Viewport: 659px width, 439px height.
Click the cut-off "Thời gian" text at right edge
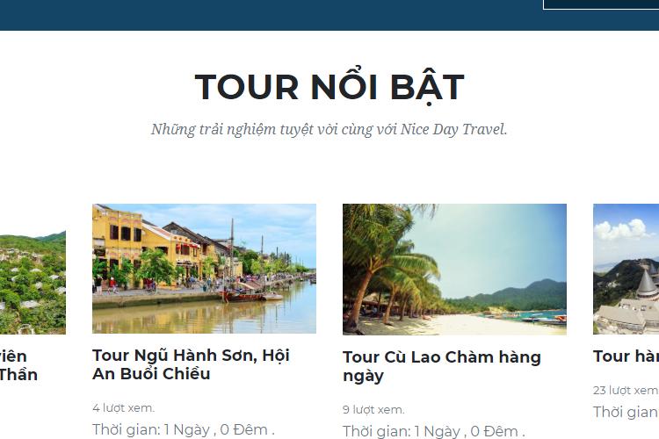626,412
